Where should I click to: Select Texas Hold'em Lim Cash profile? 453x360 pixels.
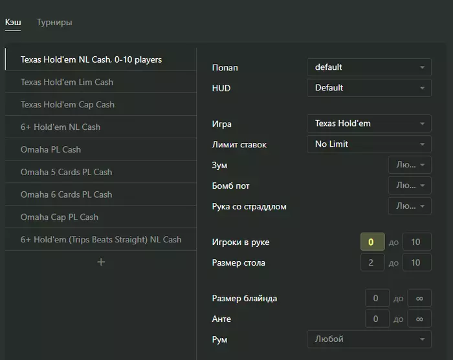101,82
